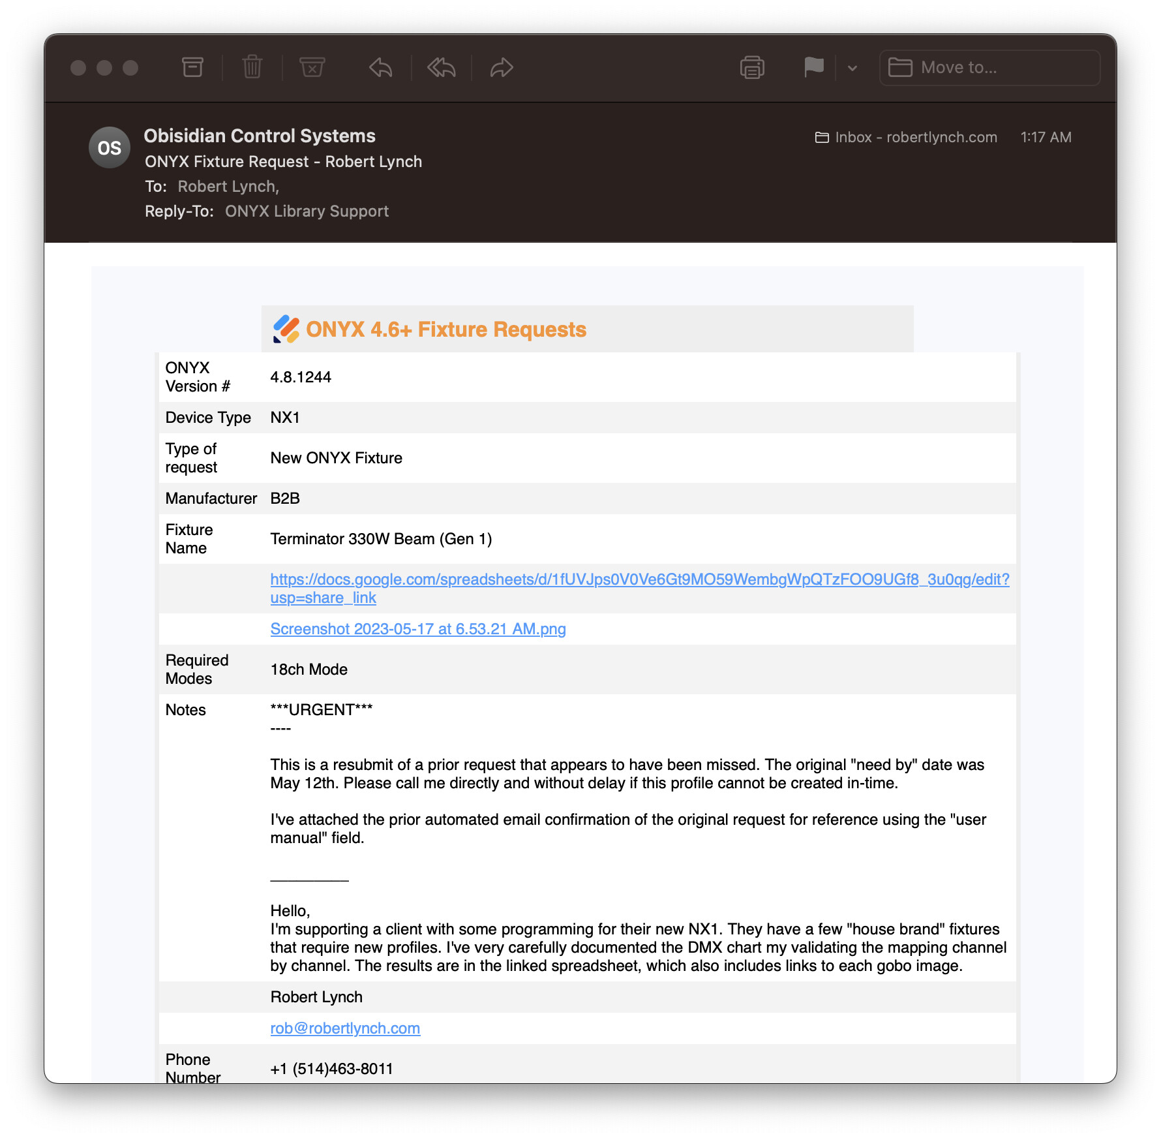This screenshot has width=1161, height=1138.
Task: Click the 18ch Mode required modes value
Action: (309, 669)
